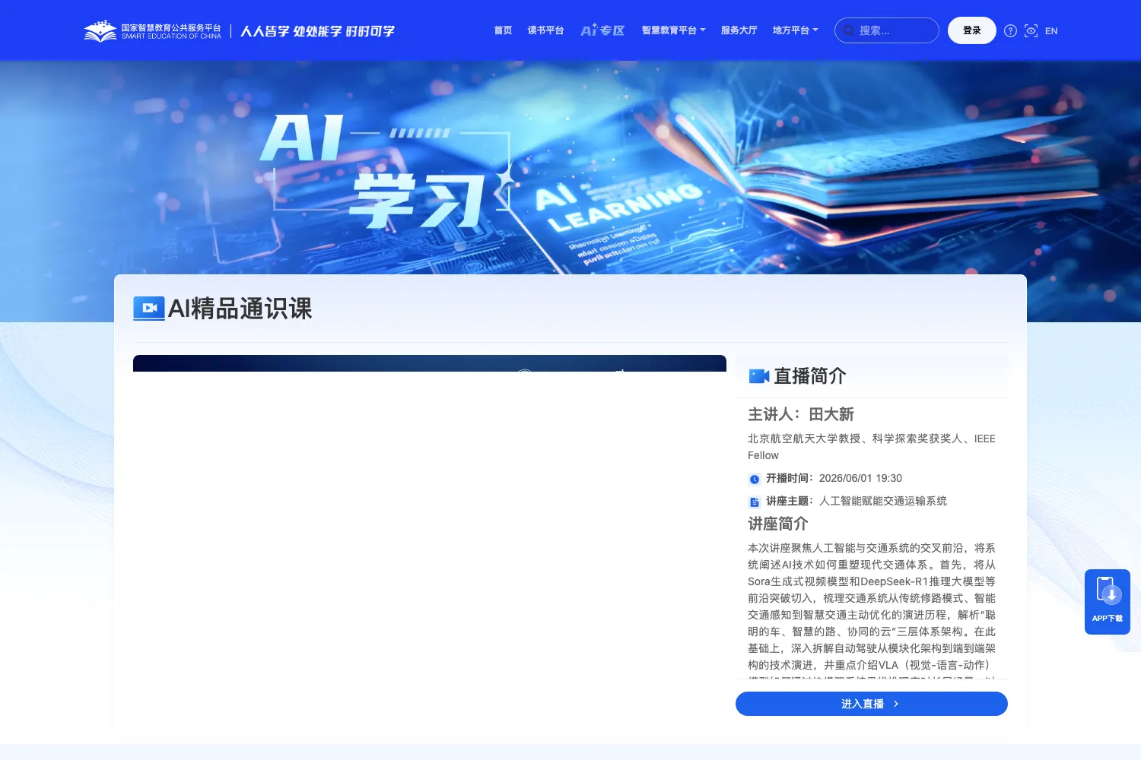Click the APP下载 download icon
This screenshot has width=1141, height=760.
pyautogui.click(x=1108, y=601)
